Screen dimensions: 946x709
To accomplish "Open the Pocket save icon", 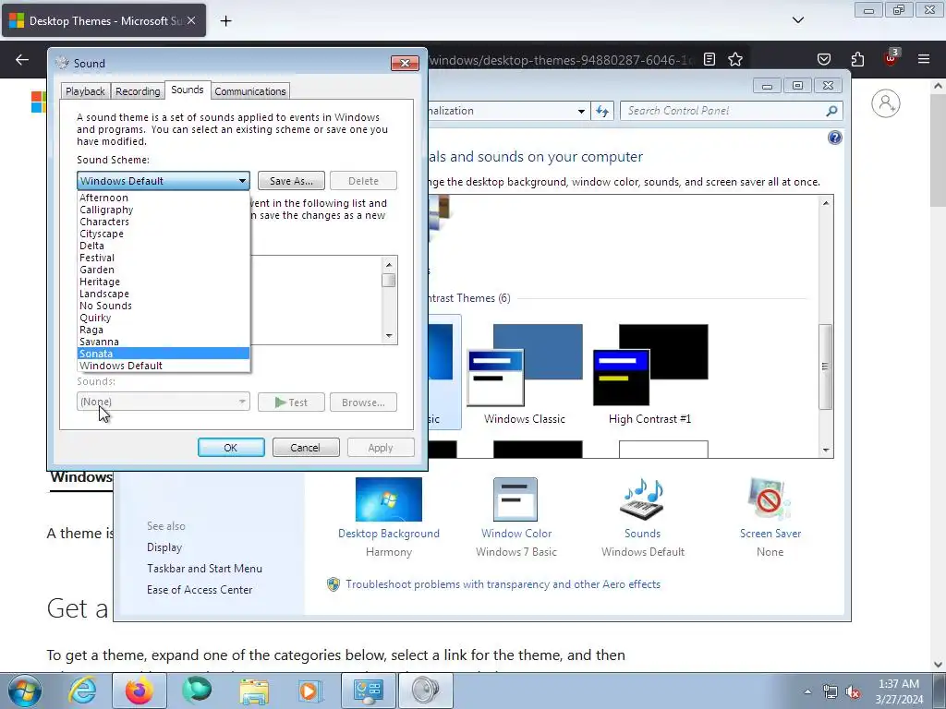I will [823, 59].
